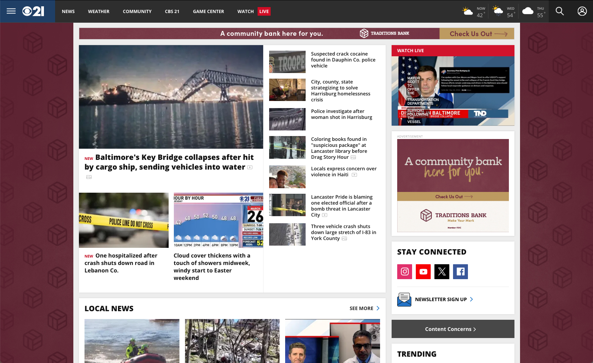Click the photo icon after Drag Story Hour
This screenshot has width=593, height=363.
point(353,157)
